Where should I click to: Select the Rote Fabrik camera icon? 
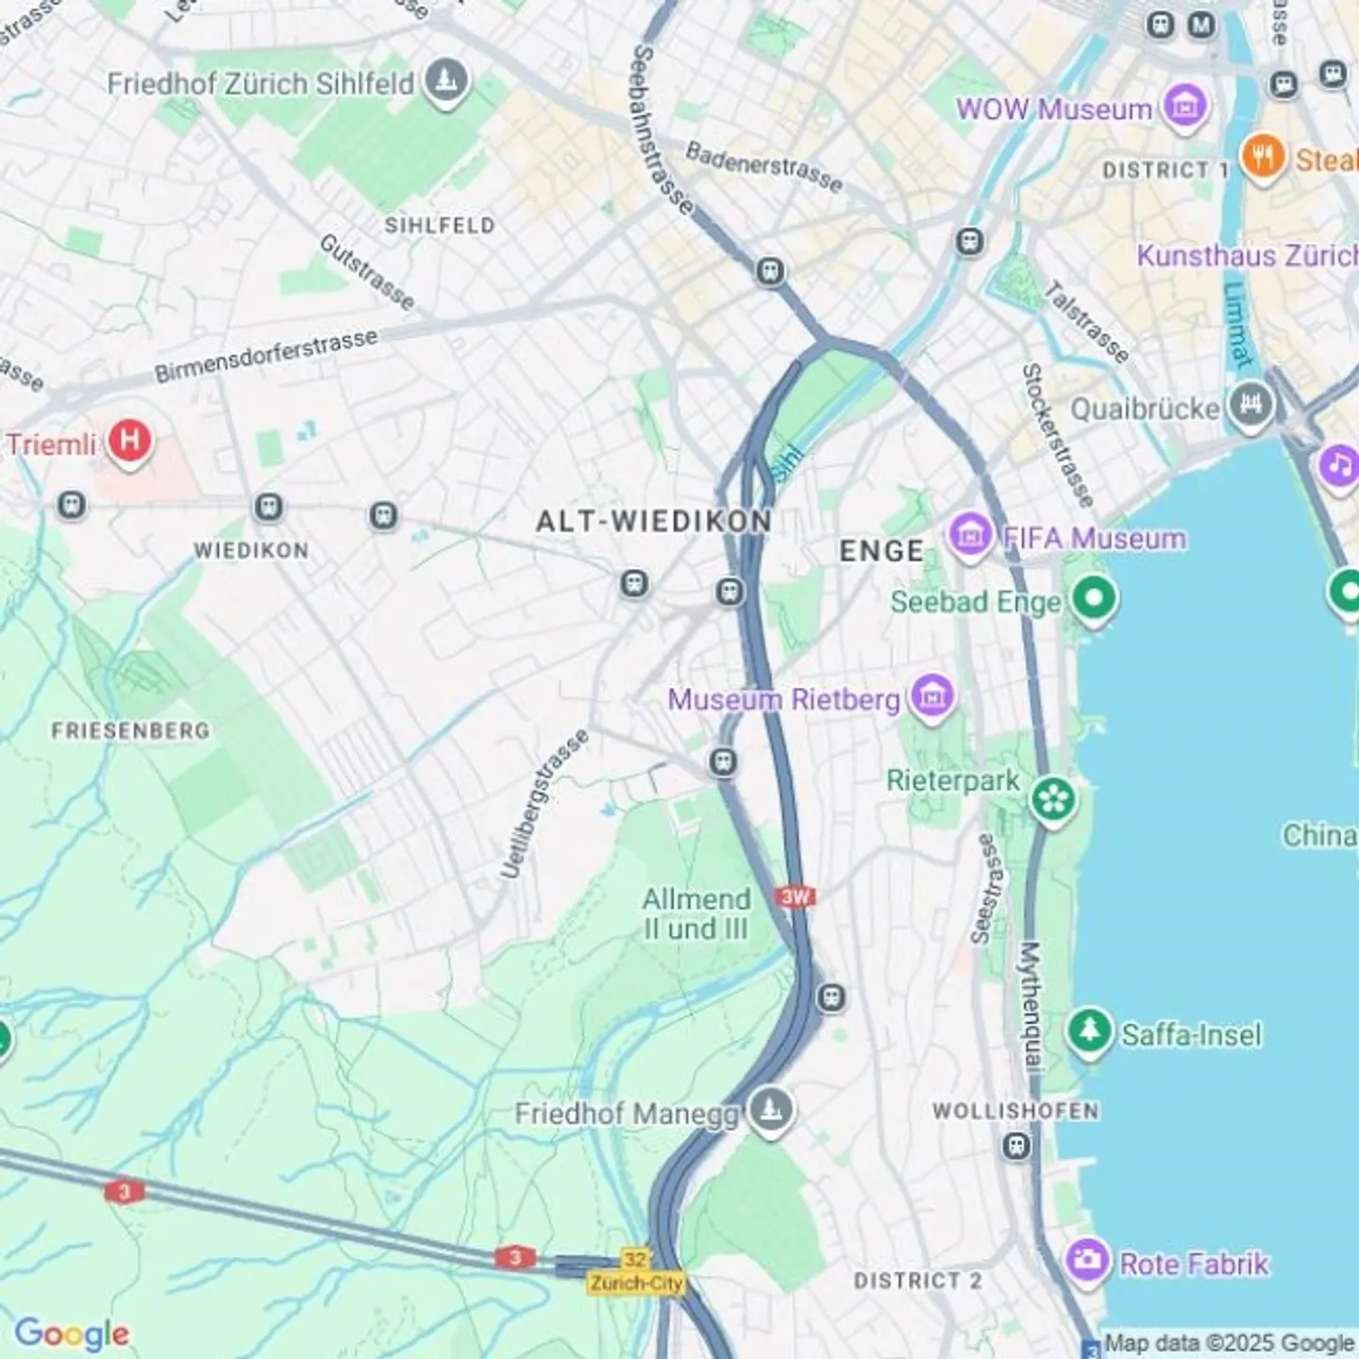click(1087, 1261)
